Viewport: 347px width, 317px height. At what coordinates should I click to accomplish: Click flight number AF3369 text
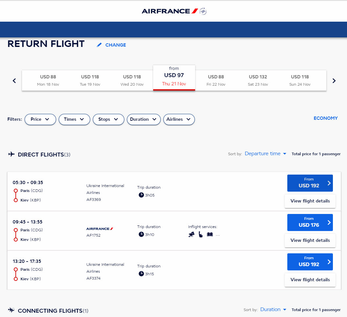pyautogui.click(x=93, y=200)
